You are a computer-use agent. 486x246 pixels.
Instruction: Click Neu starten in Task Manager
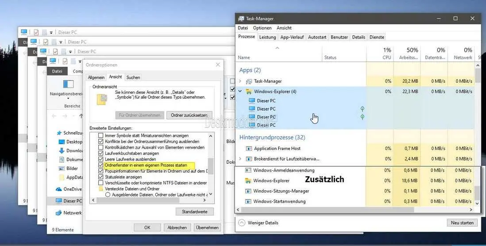tap(462, 223)
